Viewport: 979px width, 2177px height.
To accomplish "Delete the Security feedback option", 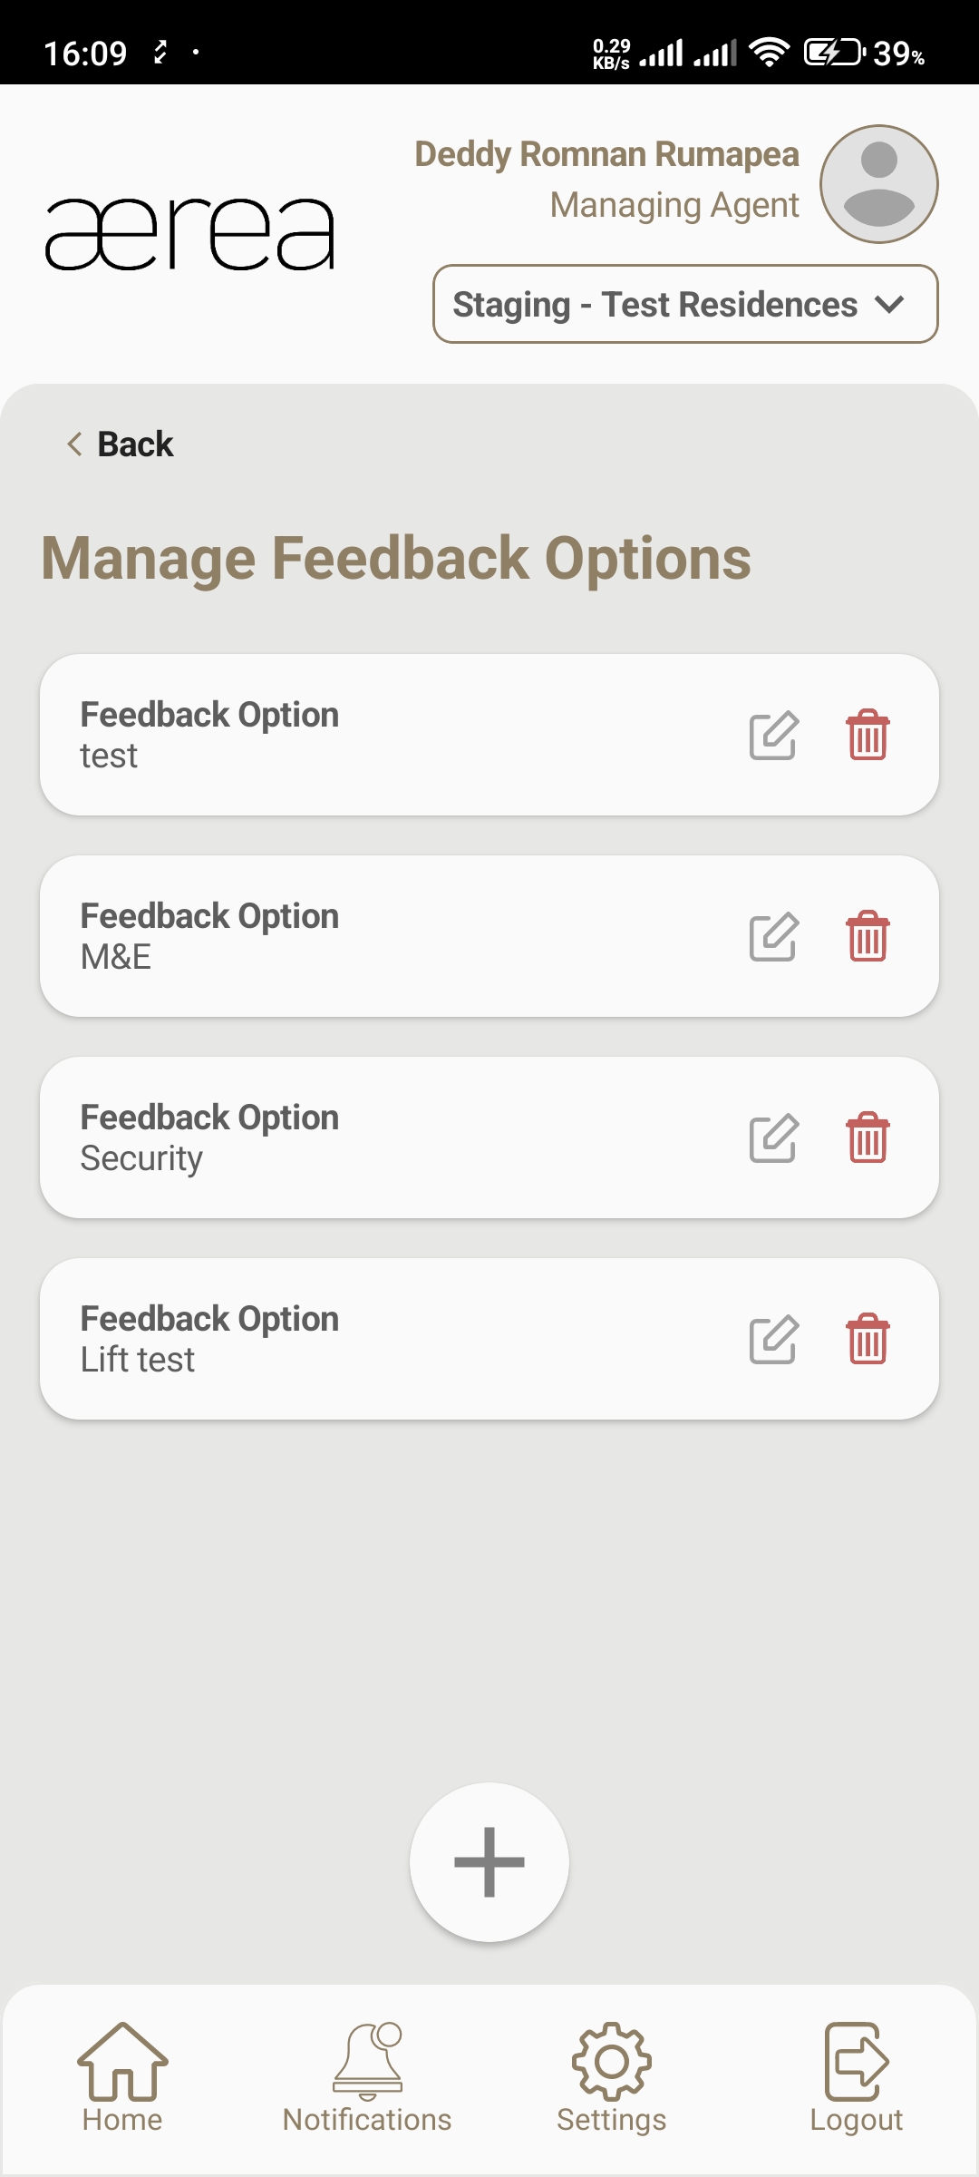I will point(868,1138).
